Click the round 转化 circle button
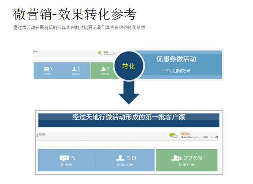 (128, 66)
